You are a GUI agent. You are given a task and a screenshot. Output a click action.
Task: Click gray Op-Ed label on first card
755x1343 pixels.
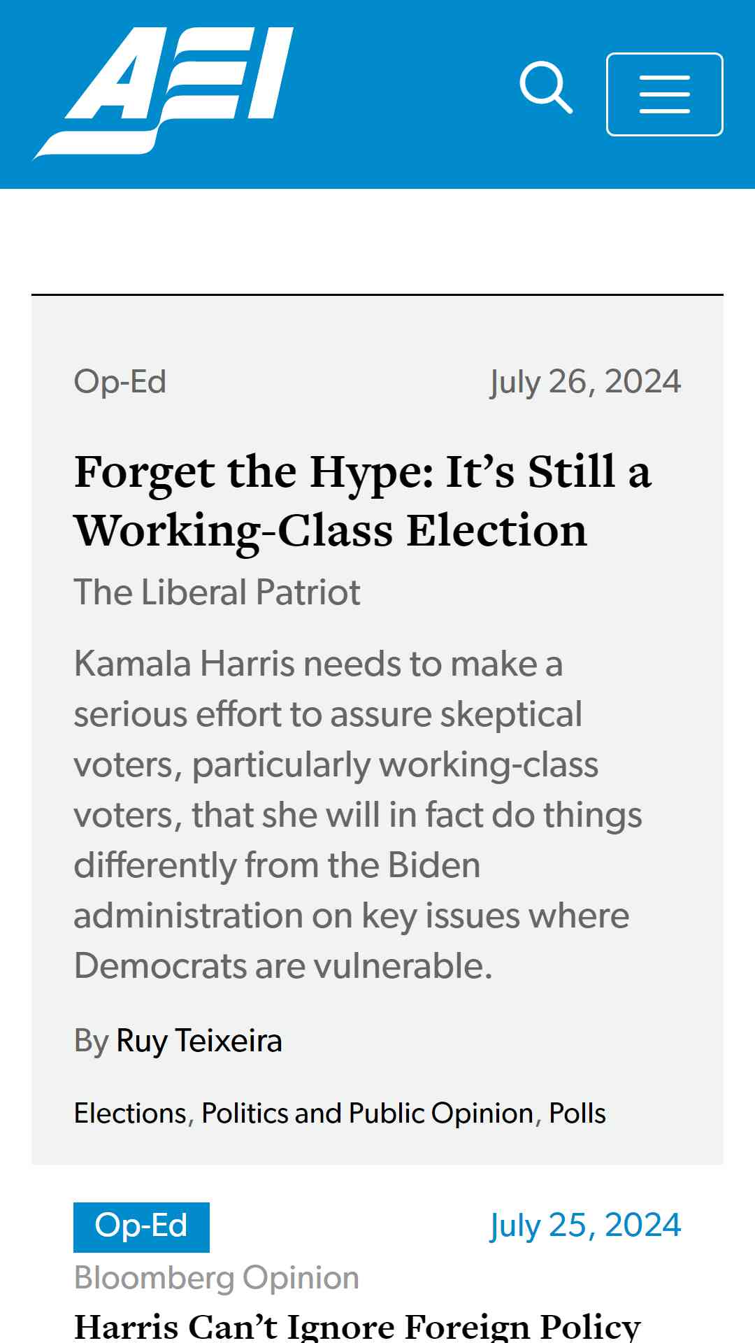120,382
